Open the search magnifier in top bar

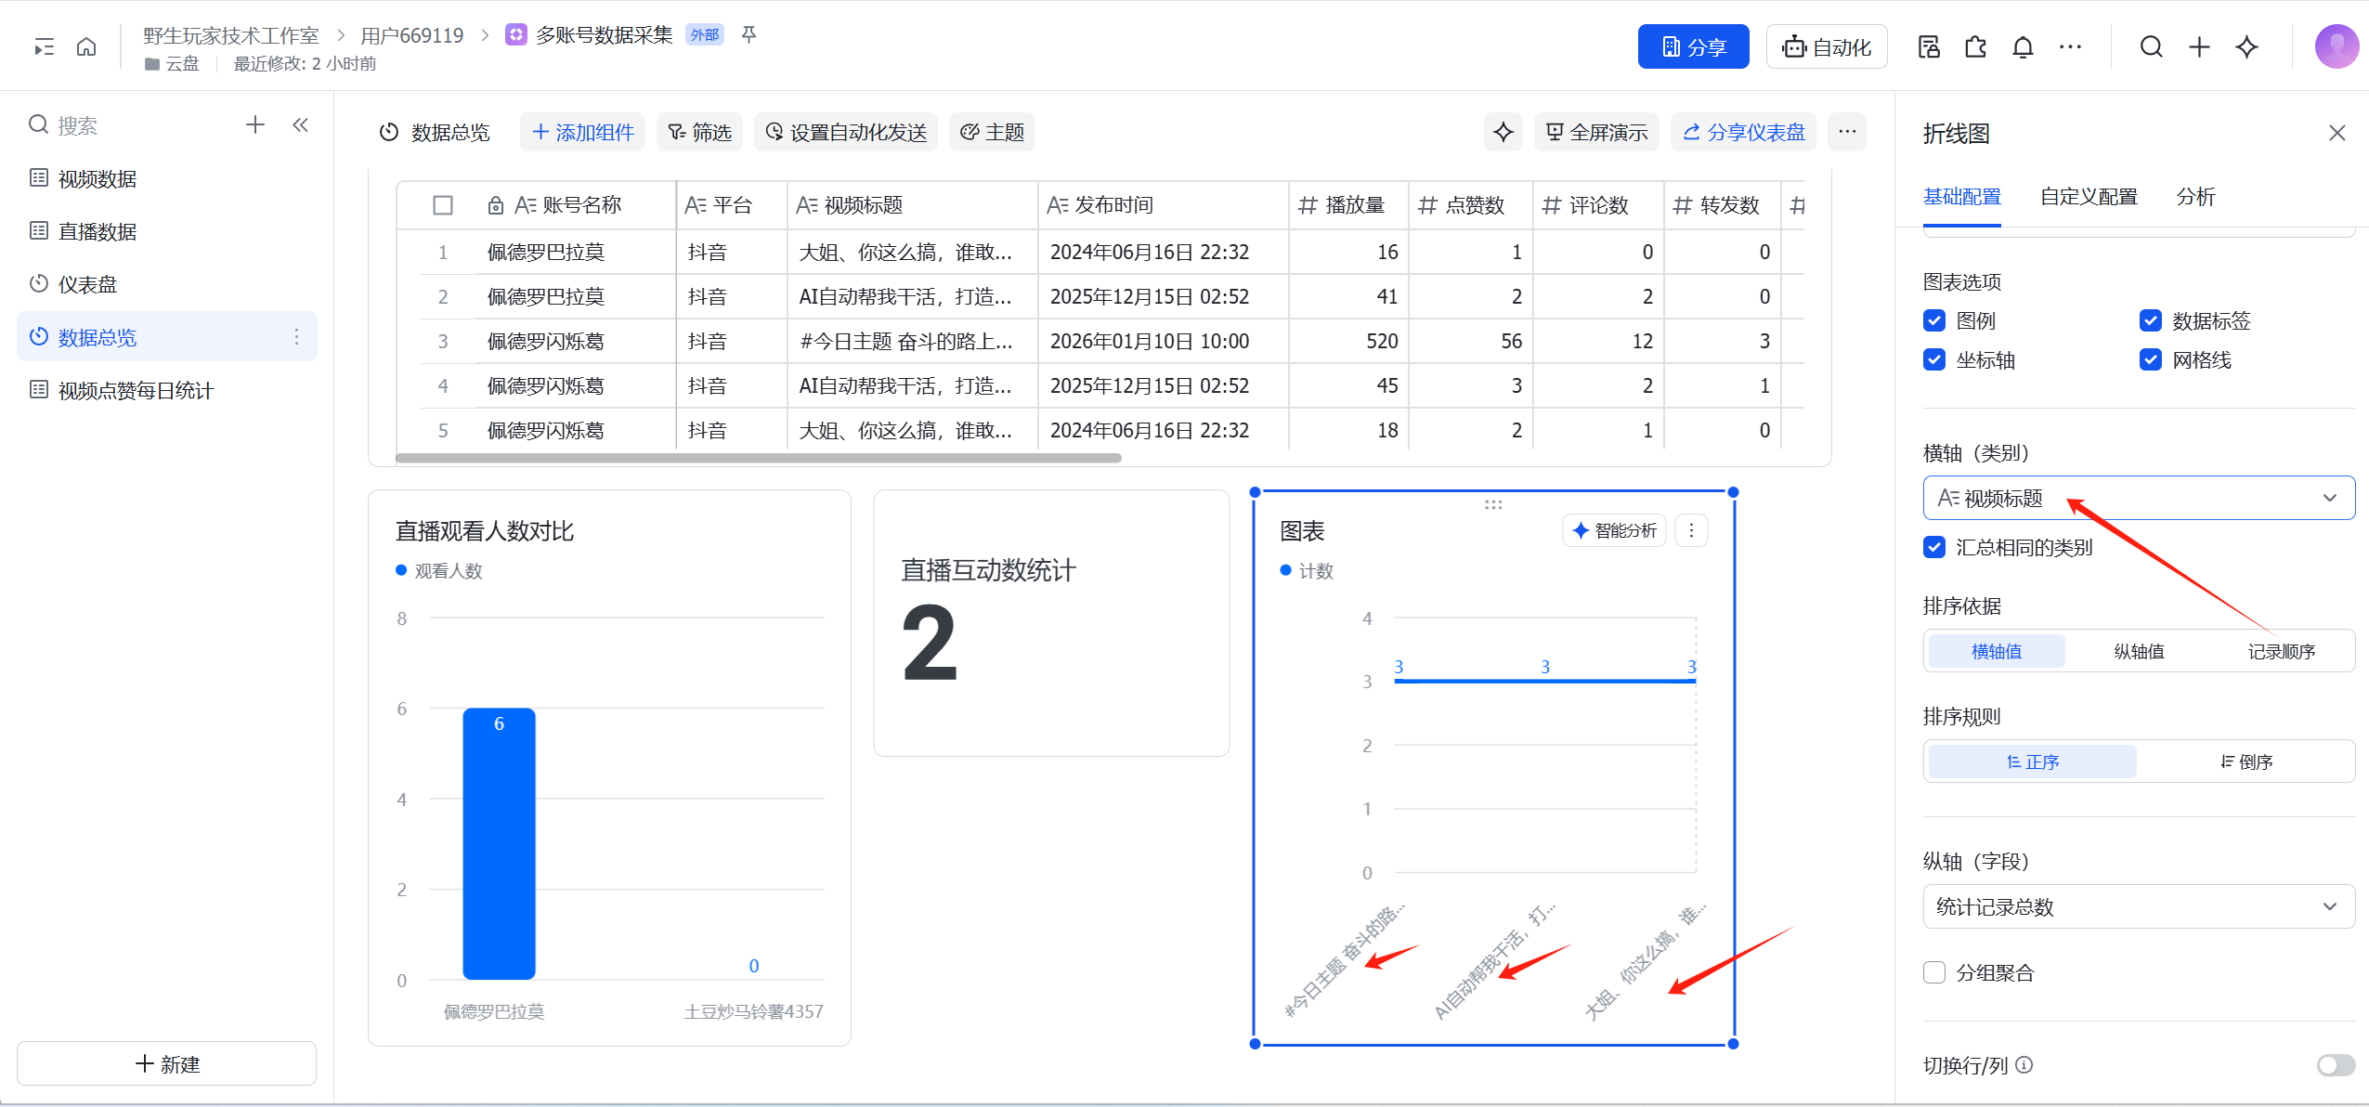(x=2151, y=46)
